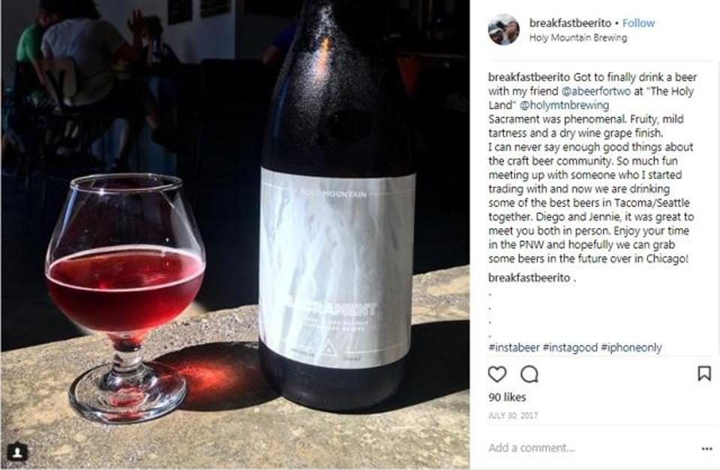The width and height of the screenshot is (720, 470).
Task: Open the three-dot more options menu
Action: point(707,448)
